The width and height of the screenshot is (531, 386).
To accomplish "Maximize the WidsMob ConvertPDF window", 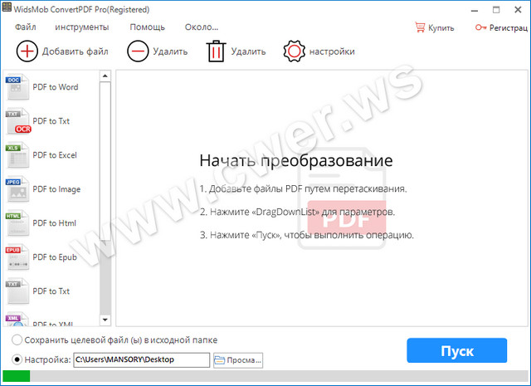I will [496, 10].
